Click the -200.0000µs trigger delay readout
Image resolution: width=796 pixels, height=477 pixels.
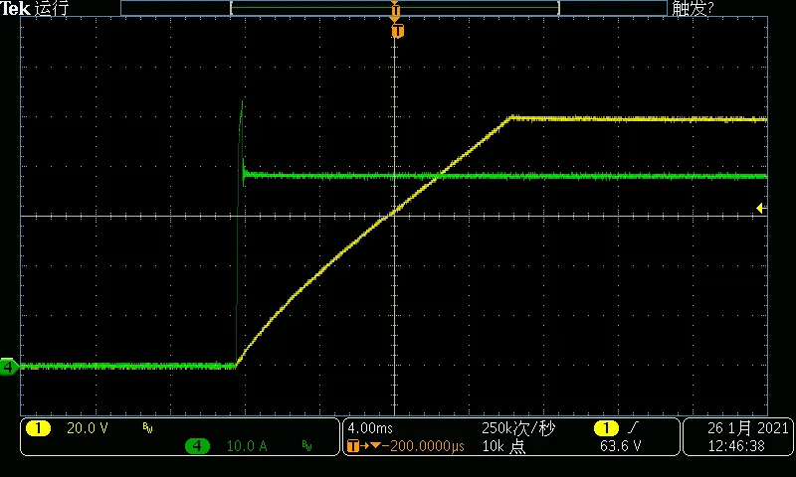[x=423, y=446]
